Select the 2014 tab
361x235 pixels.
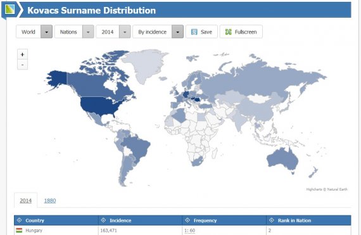point(25,200)
